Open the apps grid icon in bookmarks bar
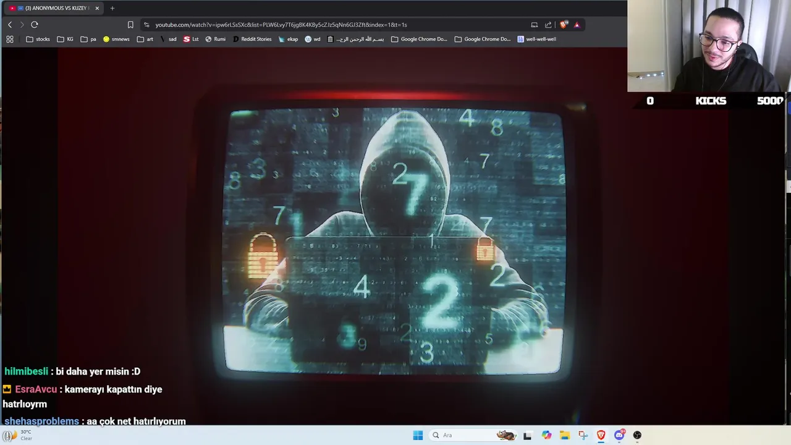791x445 pixels. [x=10, y=39]
